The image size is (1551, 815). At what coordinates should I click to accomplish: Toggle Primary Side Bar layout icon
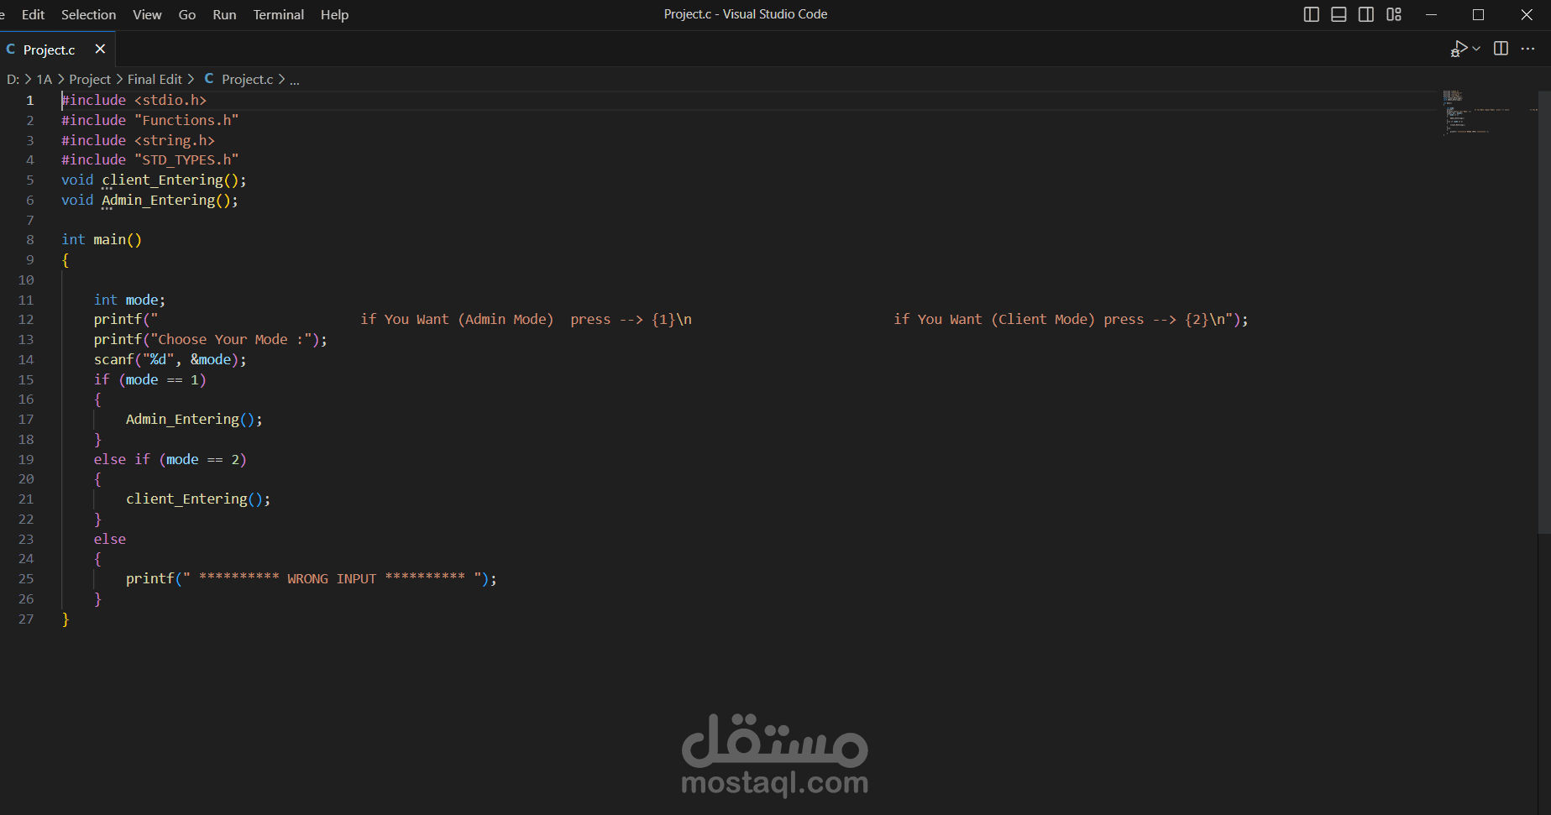pos(1311,14)
